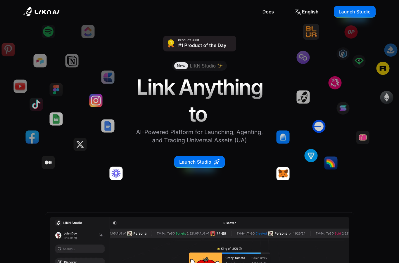Select the Notion icon

72,61
